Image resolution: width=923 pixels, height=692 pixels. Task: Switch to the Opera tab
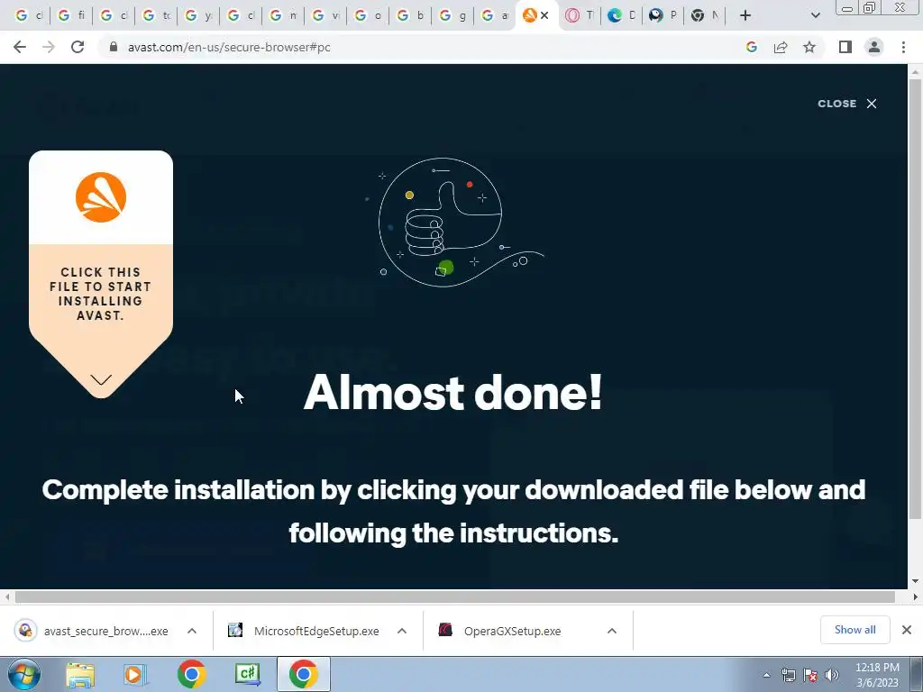(580, 15)
